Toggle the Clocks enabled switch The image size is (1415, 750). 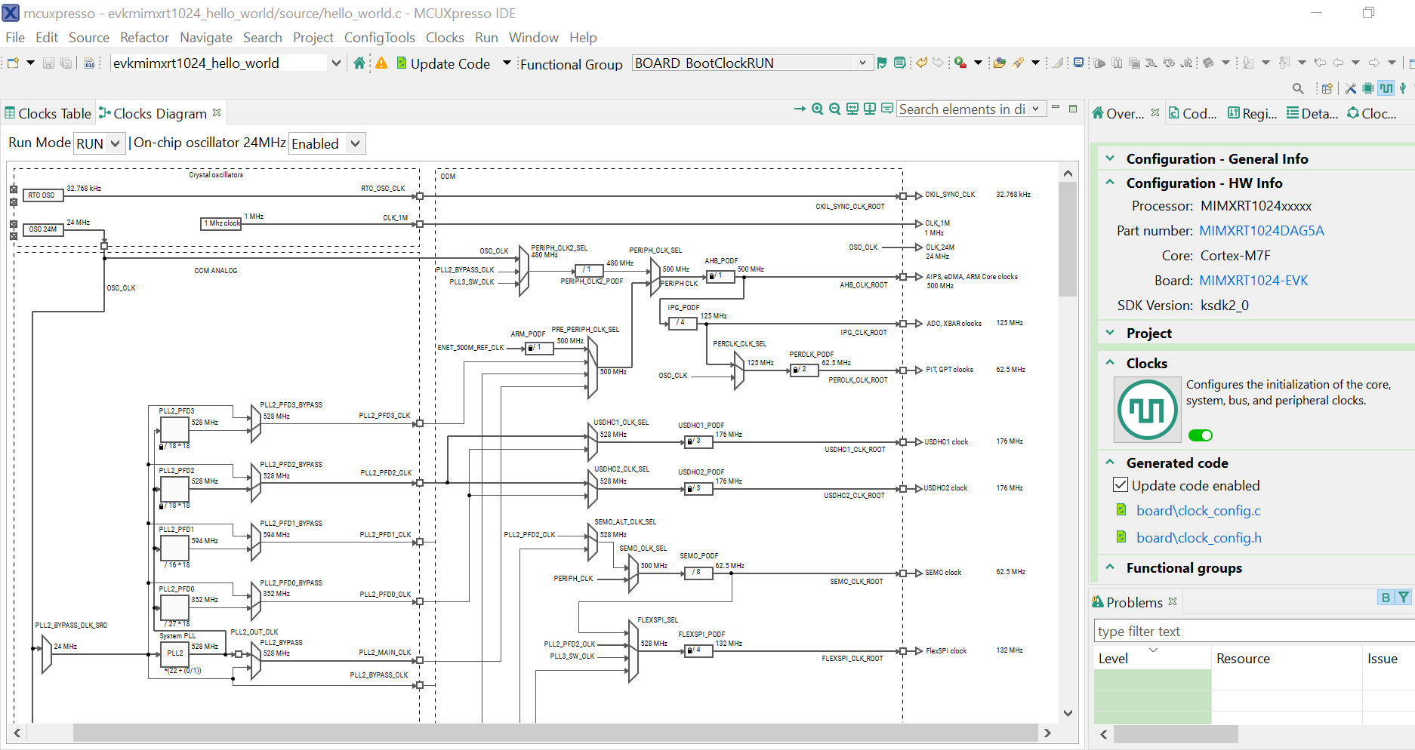[1200, 435]
